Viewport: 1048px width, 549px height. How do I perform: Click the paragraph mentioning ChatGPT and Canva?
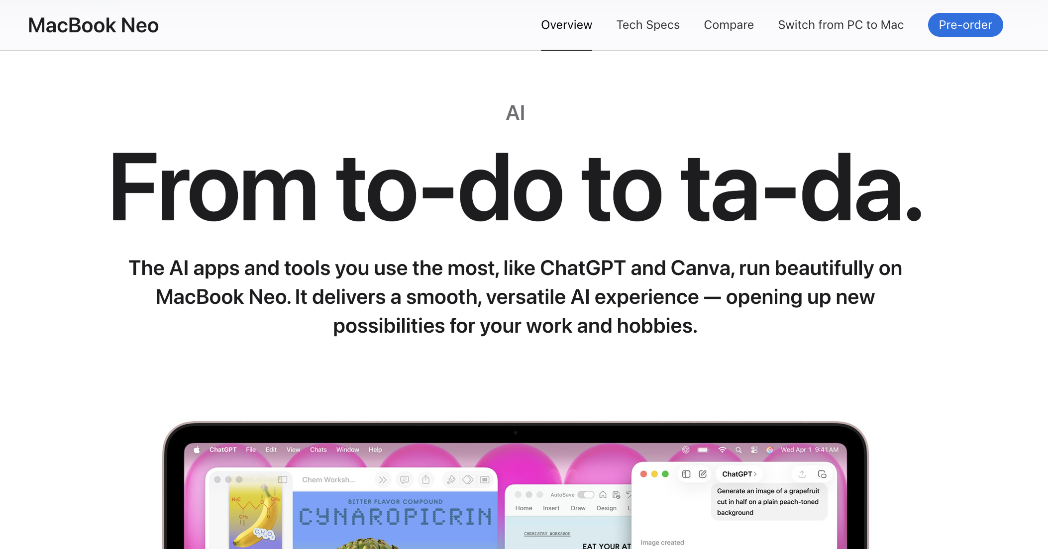pyautogui.click(x=515, y=297)
